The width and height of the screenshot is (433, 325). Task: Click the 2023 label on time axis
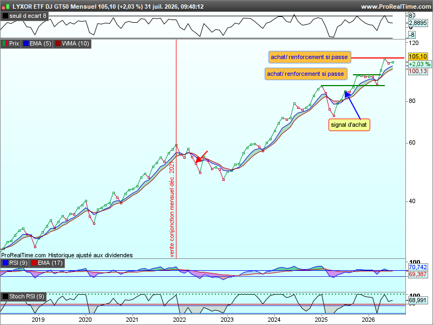pyautogui.click(x=227, y=320)
